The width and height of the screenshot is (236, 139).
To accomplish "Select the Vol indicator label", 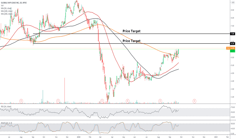I will 2,6.
